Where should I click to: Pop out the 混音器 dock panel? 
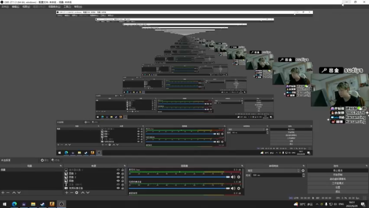[x=242, y=166]
